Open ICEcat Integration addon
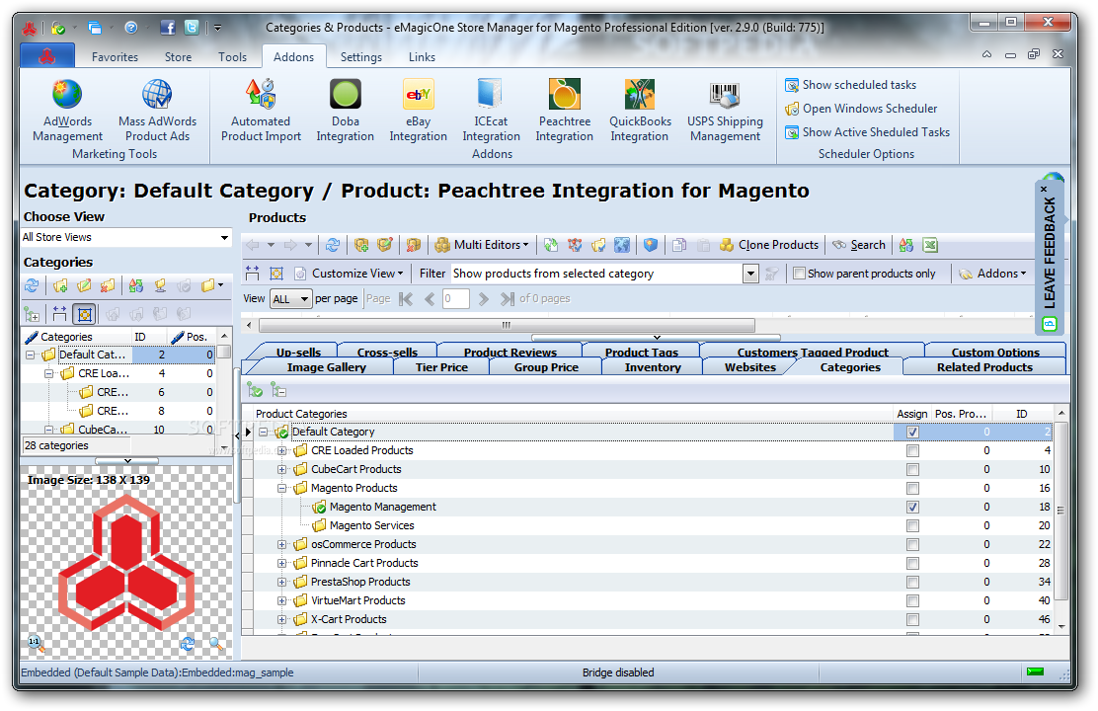Screen dimensions: 1098x711 point(491,111)
